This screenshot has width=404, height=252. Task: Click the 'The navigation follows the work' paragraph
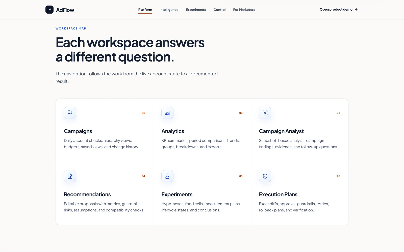(137, 77)
